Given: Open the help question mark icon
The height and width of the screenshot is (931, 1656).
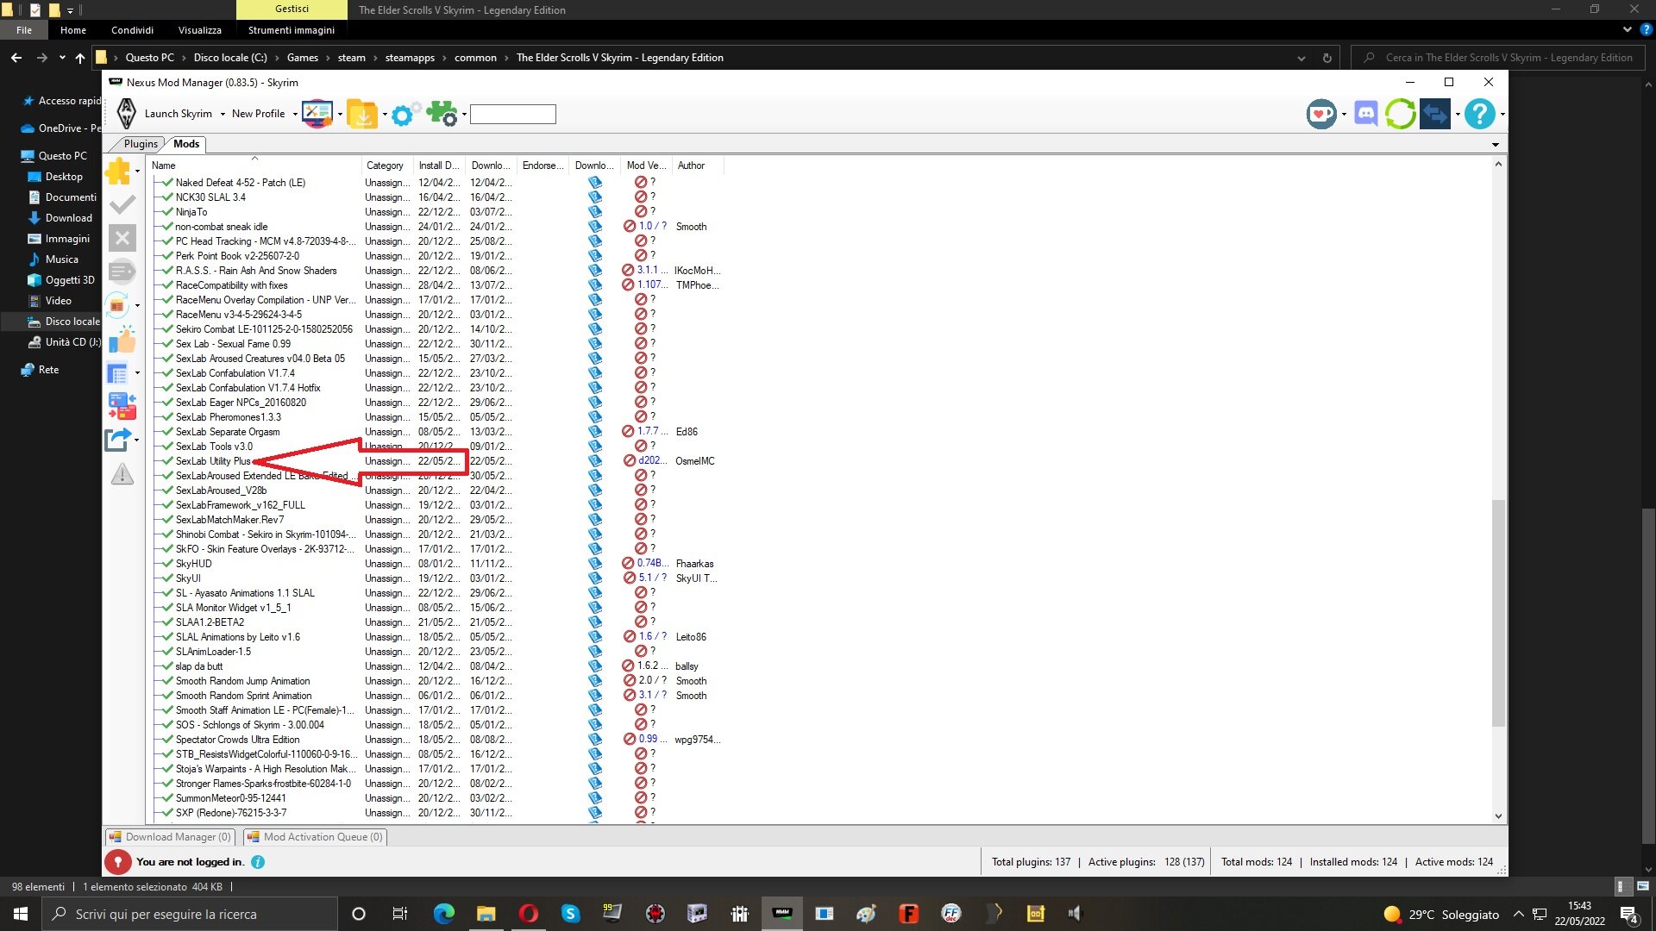Looking at the screenshot, I should [1480, 114].
